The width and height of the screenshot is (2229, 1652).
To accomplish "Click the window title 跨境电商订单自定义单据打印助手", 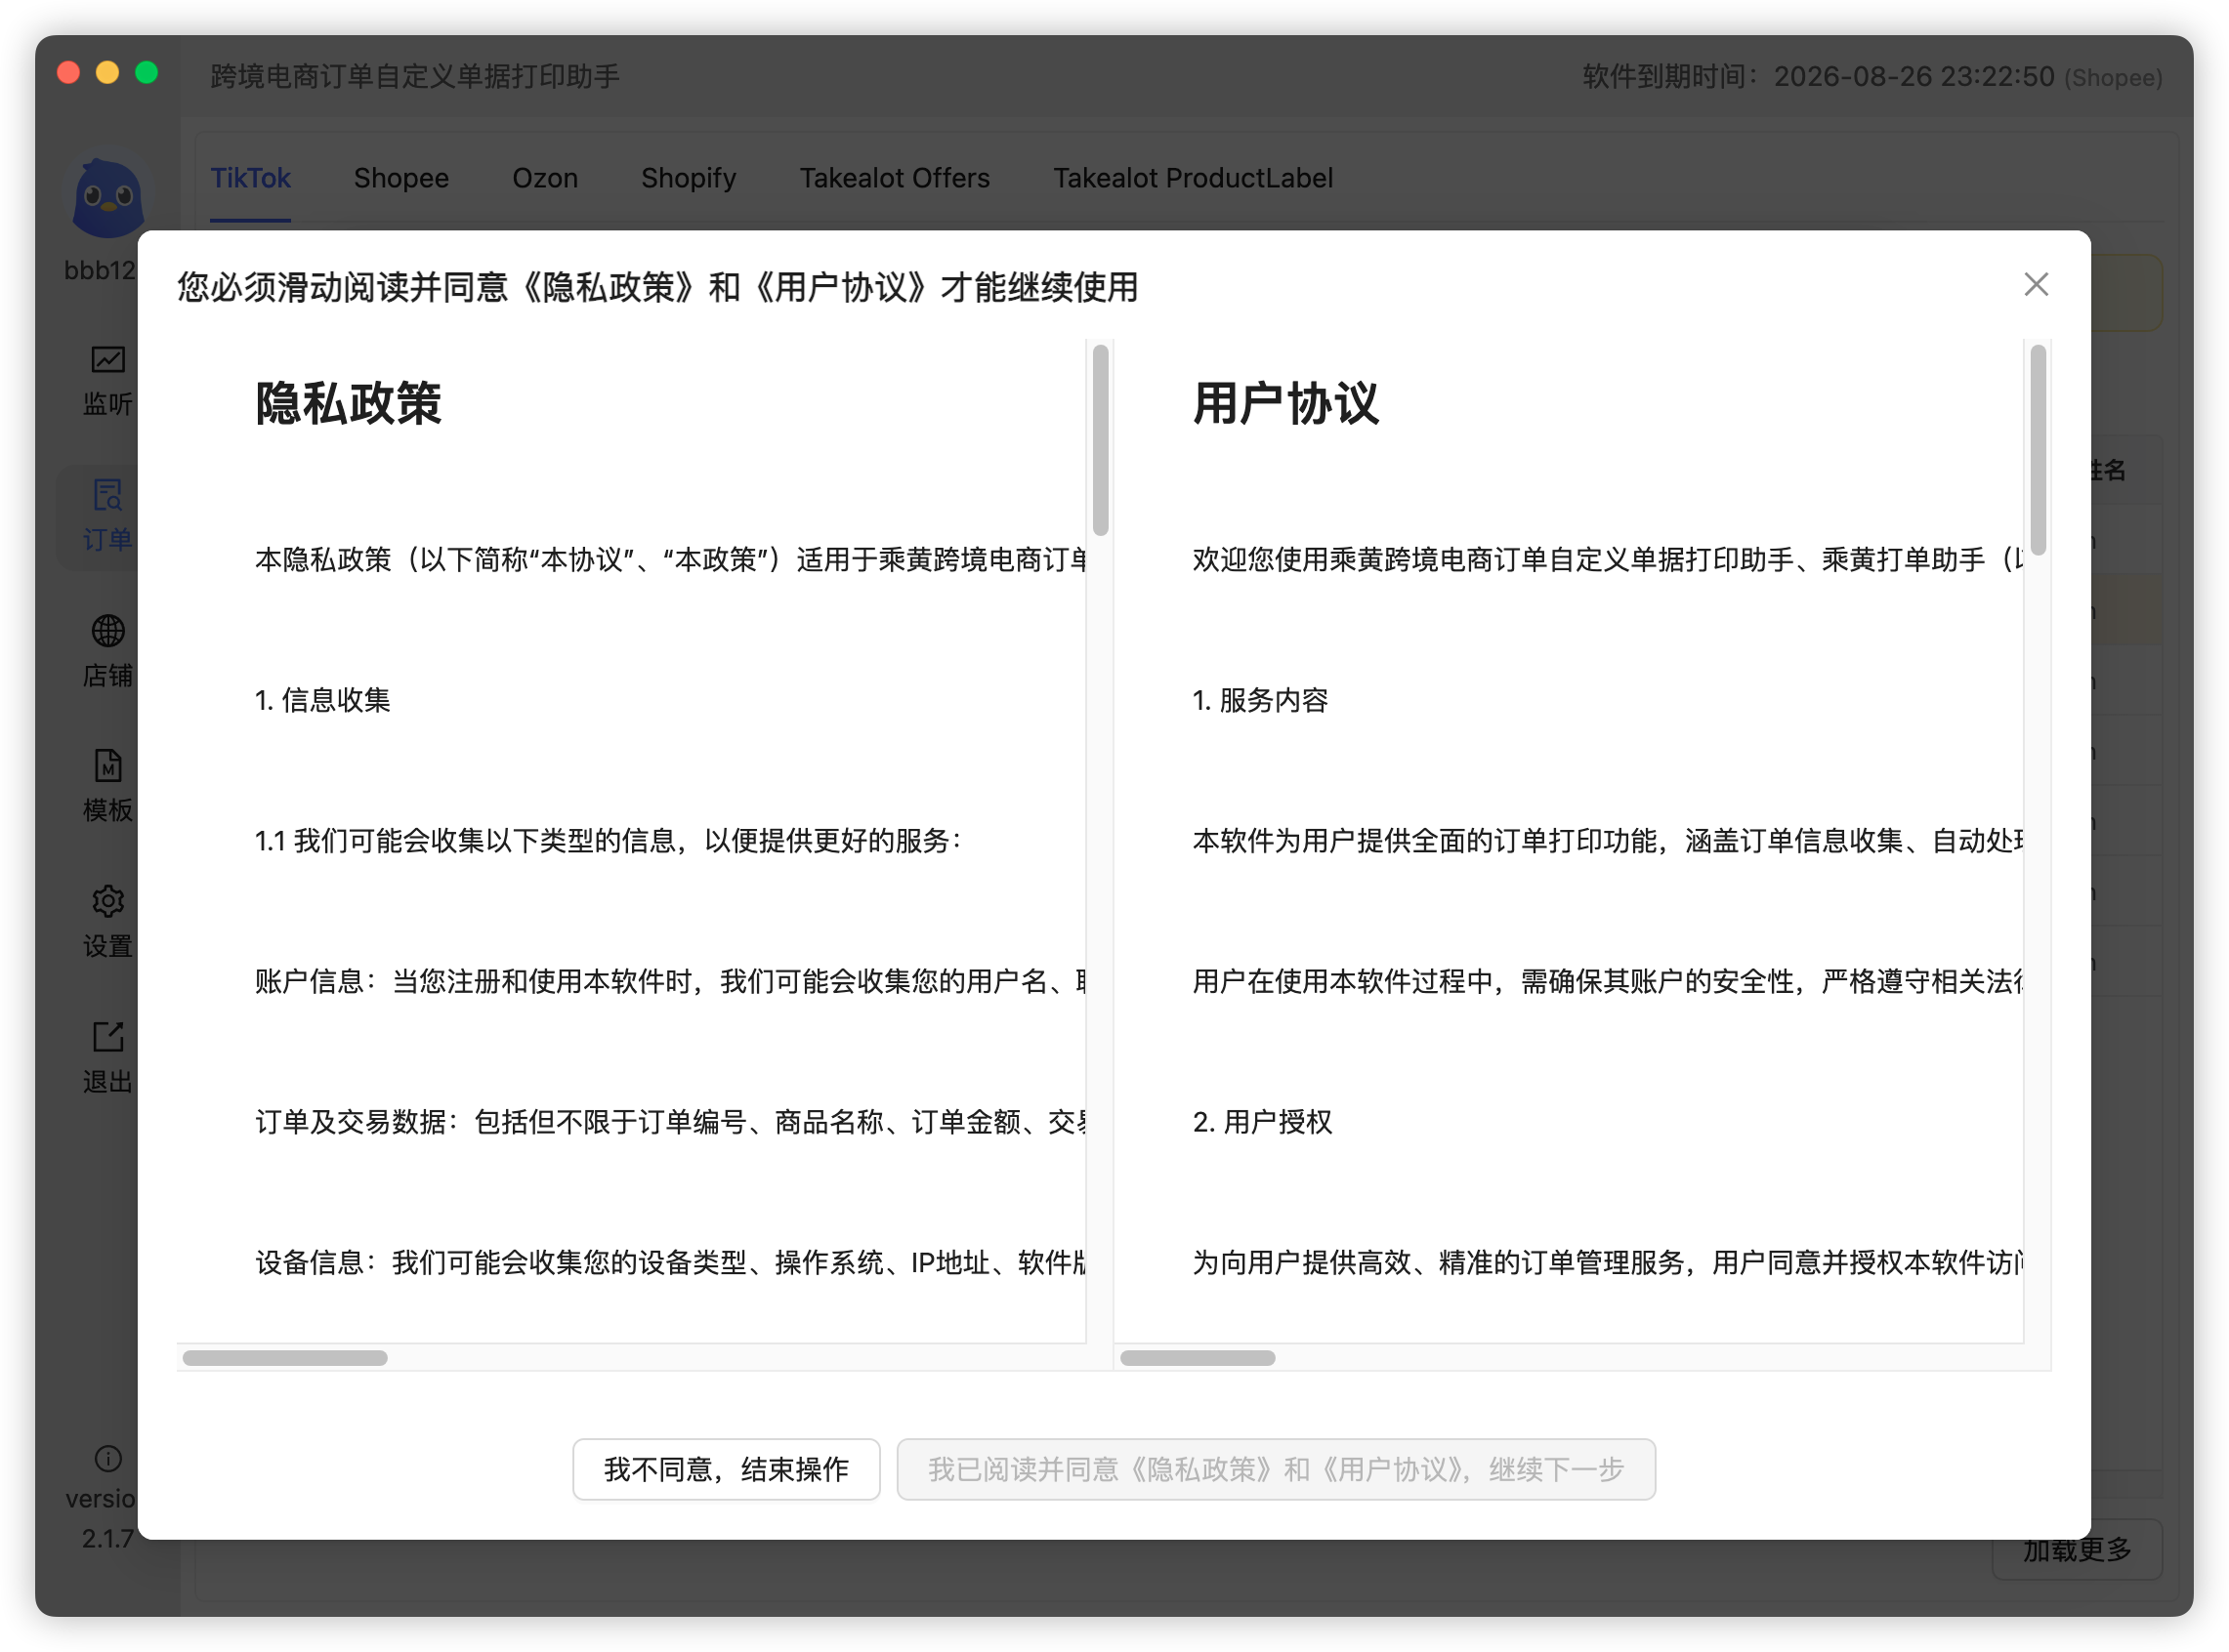I will click(415, 77).
